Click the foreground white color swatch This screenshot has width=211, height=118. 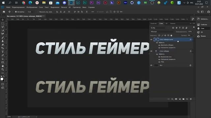coord(2,79)
